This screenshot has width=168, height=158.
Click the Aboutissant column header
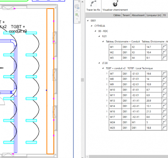click(138, 15)
